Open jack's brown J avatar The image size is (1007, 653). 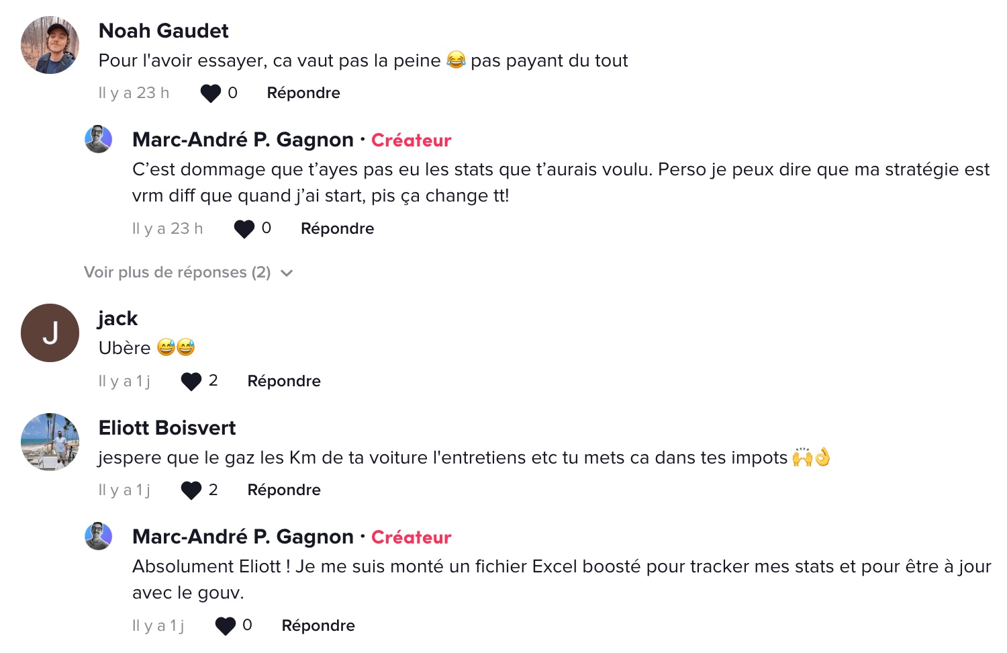point(50,333)
